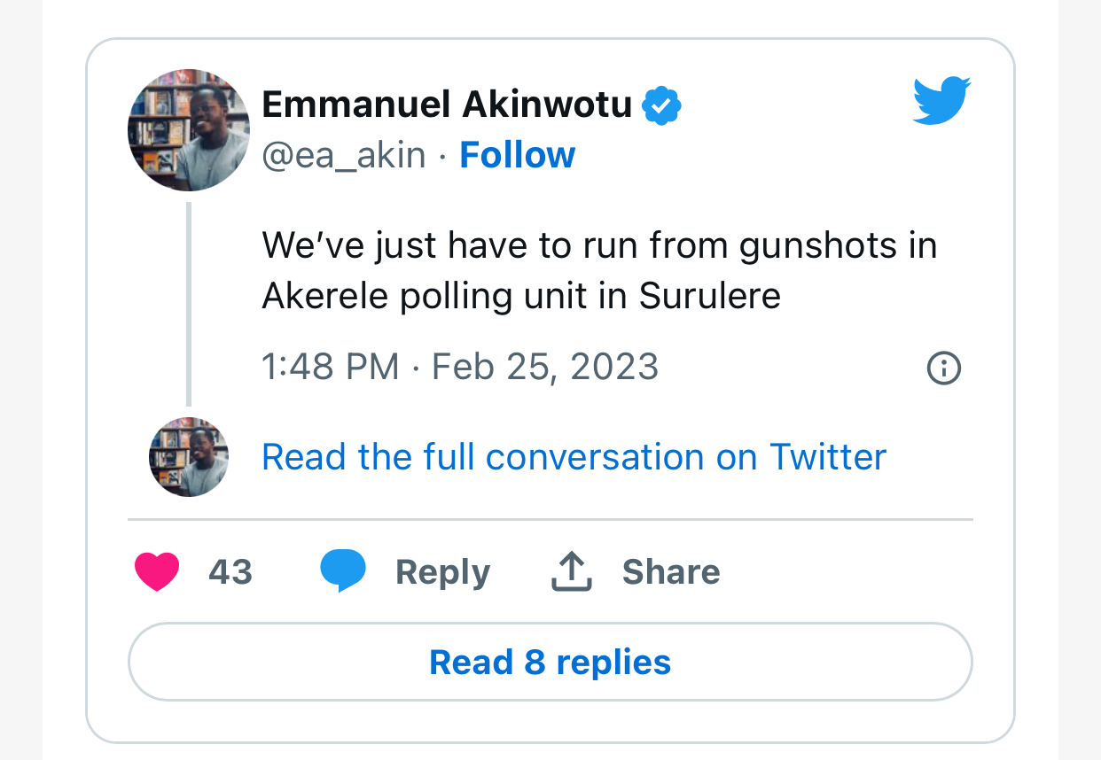Click the tweet text about Akerele polling unit
This screenshot has width=1101, height=760.
(599, 270)
